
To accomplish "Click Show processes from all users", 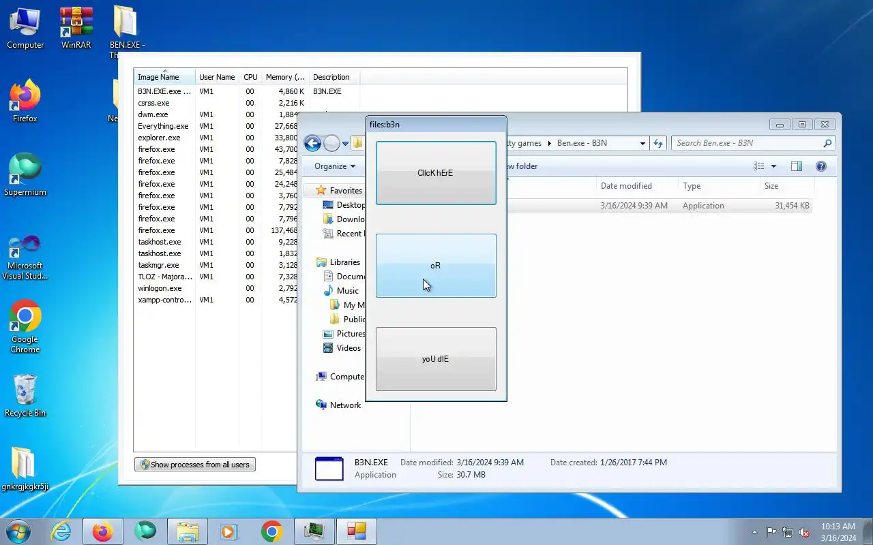I will [x=195, y=465].
